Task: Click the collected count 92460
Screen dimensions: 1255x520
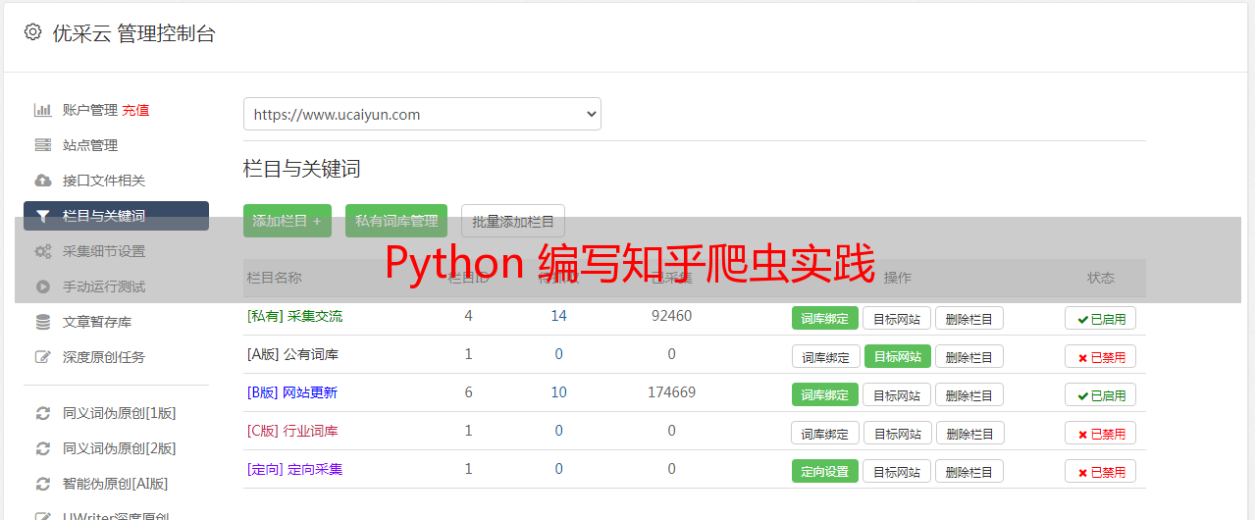Action: point(671,316)
